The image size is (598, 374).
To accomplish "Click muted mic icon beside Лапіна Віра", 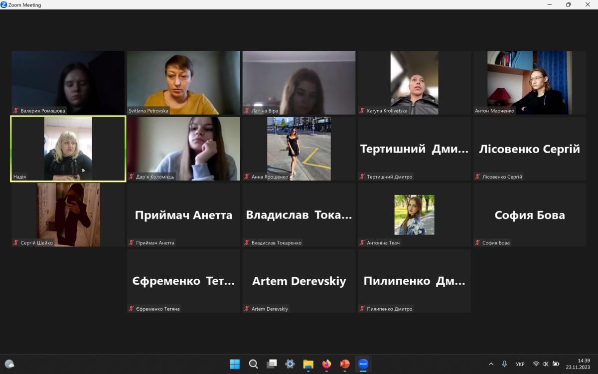I will pyautogui.click(x=247, y=111).
